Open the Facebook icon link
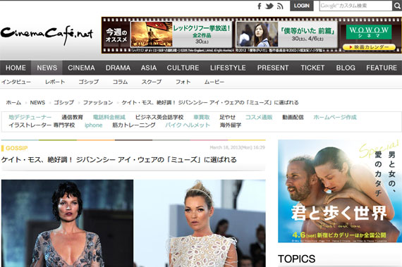Viewport: 402px width, 267px height. tap(260, 6)
